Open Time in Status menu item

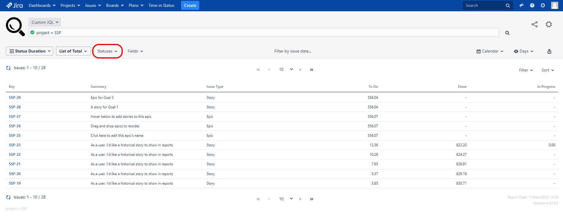pyautogui.click(x=161, y=5)
